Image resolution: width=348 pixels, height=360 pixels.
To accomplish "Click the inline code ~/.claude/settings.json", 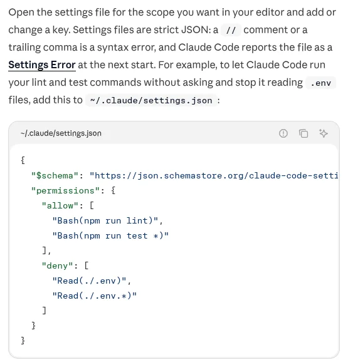I will [x=151, y=100].
